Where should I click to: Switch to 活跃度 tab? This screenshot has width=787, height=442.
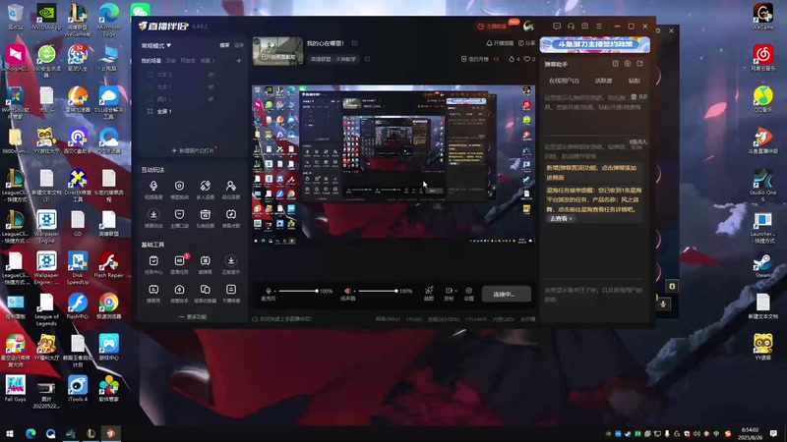point(603,81)
